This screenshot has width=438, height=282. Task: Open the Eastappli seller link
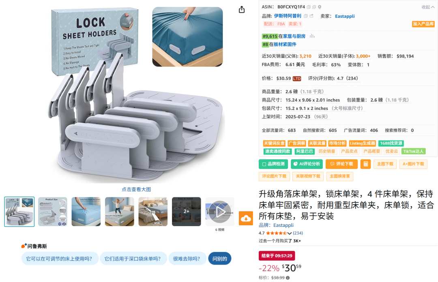[345, 16]
